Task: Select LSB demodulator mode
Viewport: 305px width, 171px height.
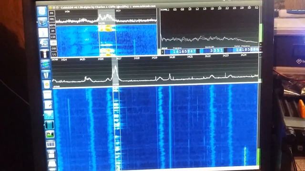Action: pyautogui.click(x=53, y=37)
